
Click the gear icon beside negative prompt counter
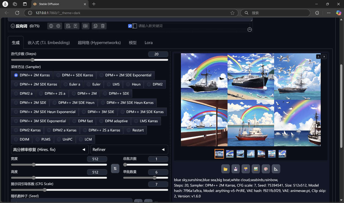pos(58,26)
